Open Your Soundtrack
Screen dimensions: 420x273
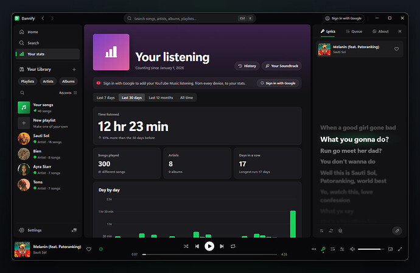[281, 66]
